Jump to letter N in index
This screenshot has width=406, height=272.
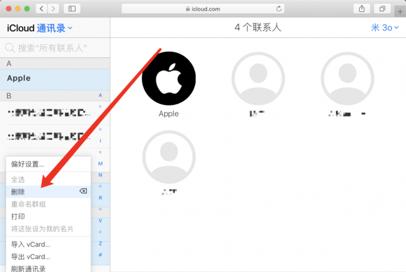click(100, 175)
